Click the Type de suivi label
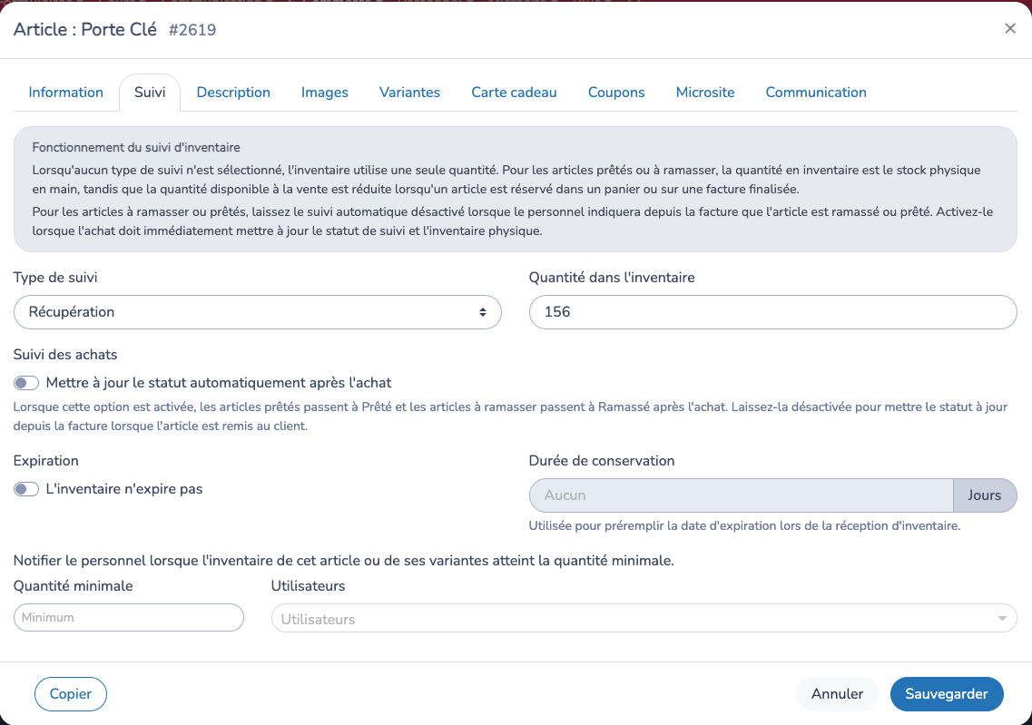 pos(55,278)
